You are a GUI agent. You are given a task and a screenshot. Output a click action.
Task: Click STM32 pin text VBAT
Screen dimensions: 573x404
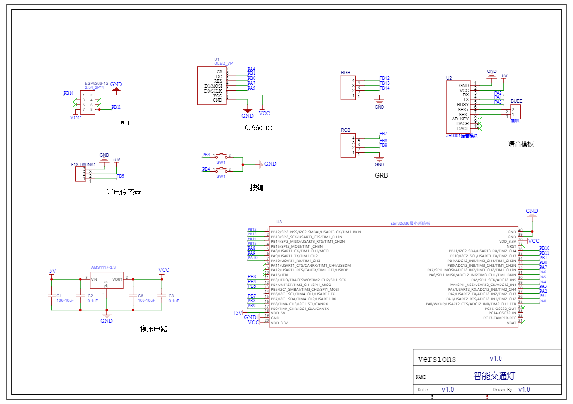(512, 323)
